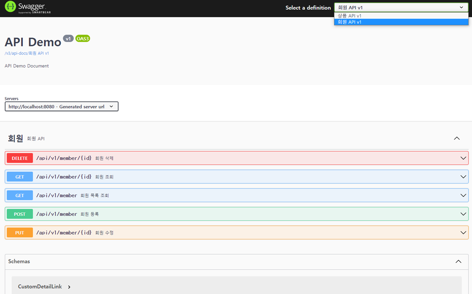Click the PUT /api/v1/member/{id} path text
472x294 pixels.
pos(64,233)
